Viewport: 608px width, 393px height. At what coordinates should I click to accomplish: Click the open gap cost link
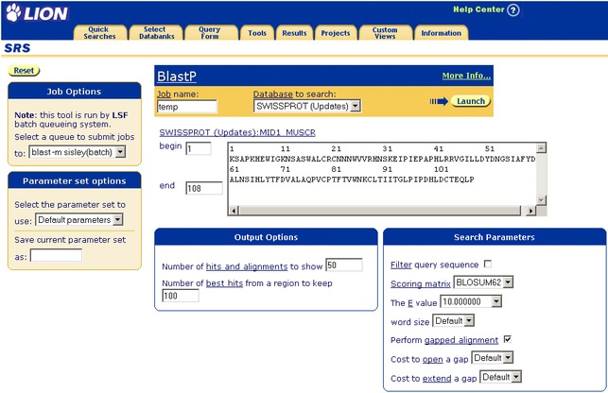click(x=433, y=359)
